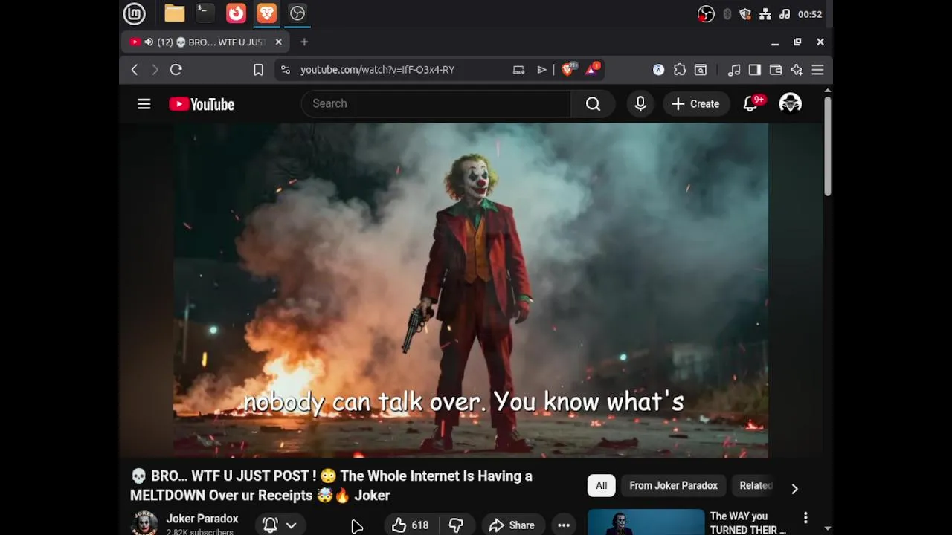Close the YouTube browser tab

click(279, 42)
